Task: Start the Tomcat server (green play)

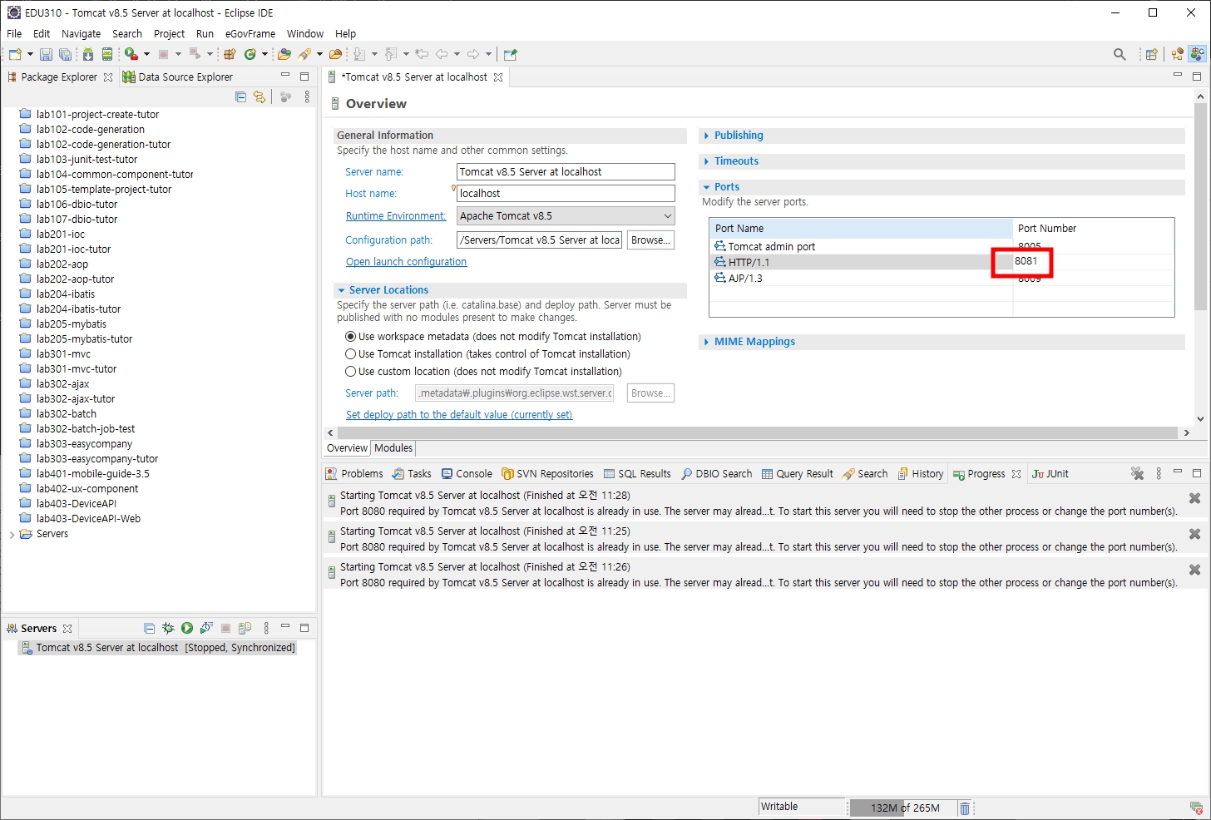Action: (x=187, y=628)
